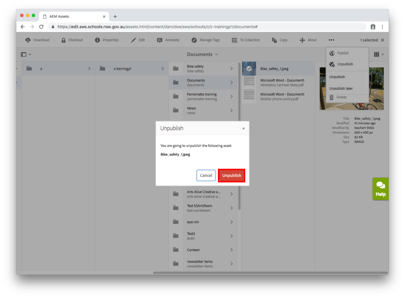Click the Manage Tags icon

click(x=194, y=40)
